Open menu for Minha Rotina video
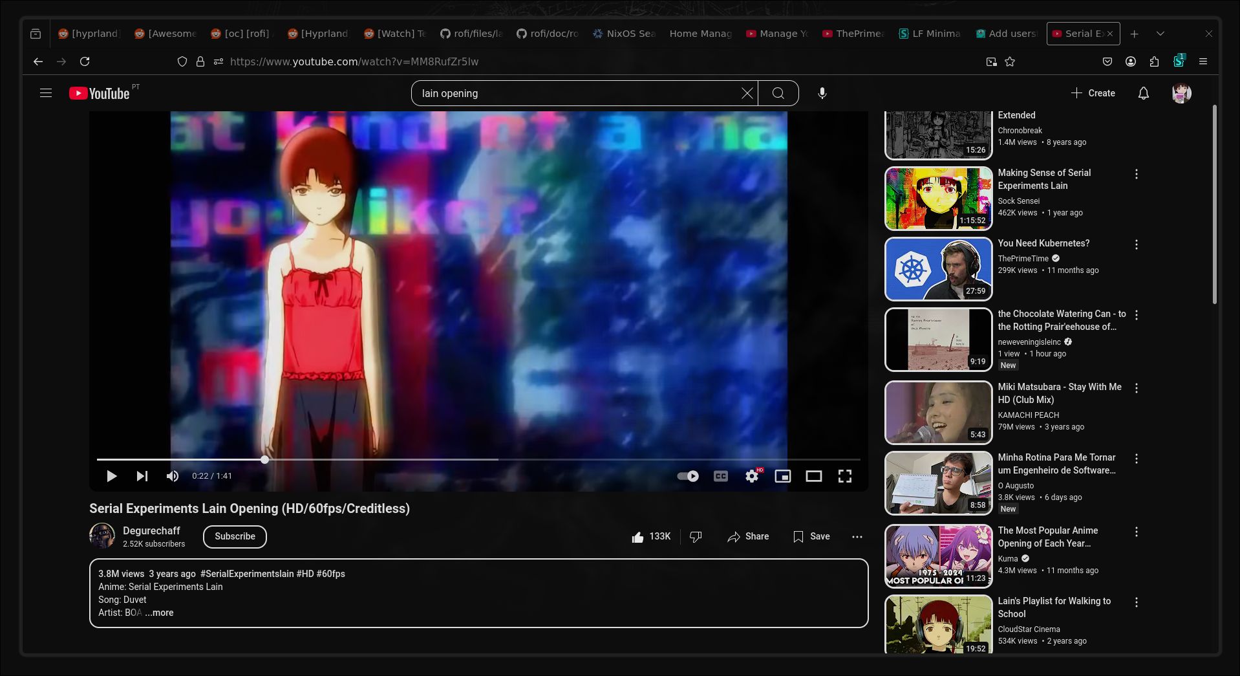 pos(1136,459)
